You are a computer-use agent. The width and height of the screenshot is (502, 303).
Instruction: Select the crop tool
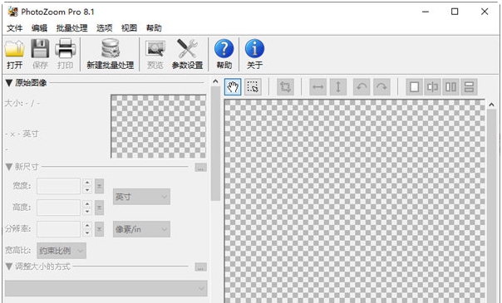pos(285,86)
